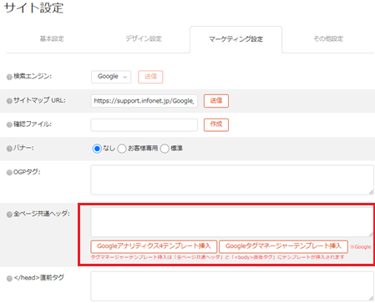375x303 pixels.
Task: Click help icon beside OGPタグ label
Action: [x=9, y=173]
